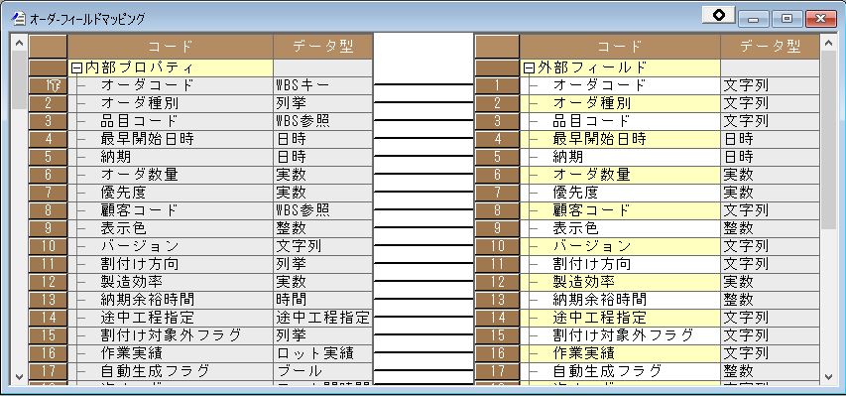
Task: Collapse the 内部プロパティ tree node
Action: [x=76, y=68]
